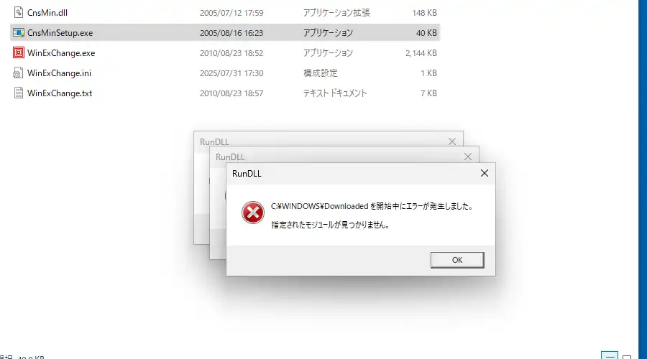This screenshot has height=359, width=647.
Task: Click the CnsMinSetup.exe installer icon
Action: pos(19,33)
